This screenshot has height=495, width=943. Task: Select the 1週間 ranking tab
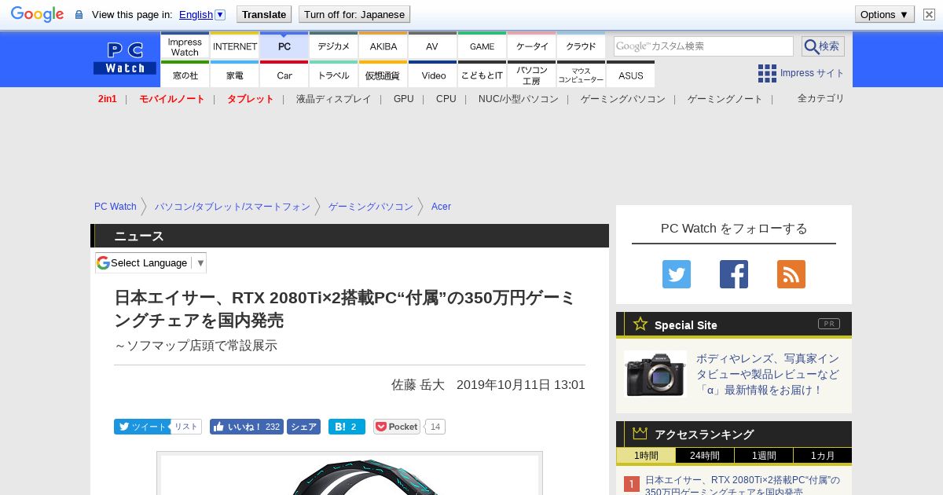(x=764, y=456)
